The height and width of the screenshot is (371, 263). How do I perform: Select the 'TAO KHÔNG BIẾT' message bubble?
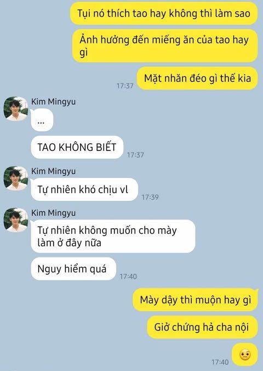(77, 147)
